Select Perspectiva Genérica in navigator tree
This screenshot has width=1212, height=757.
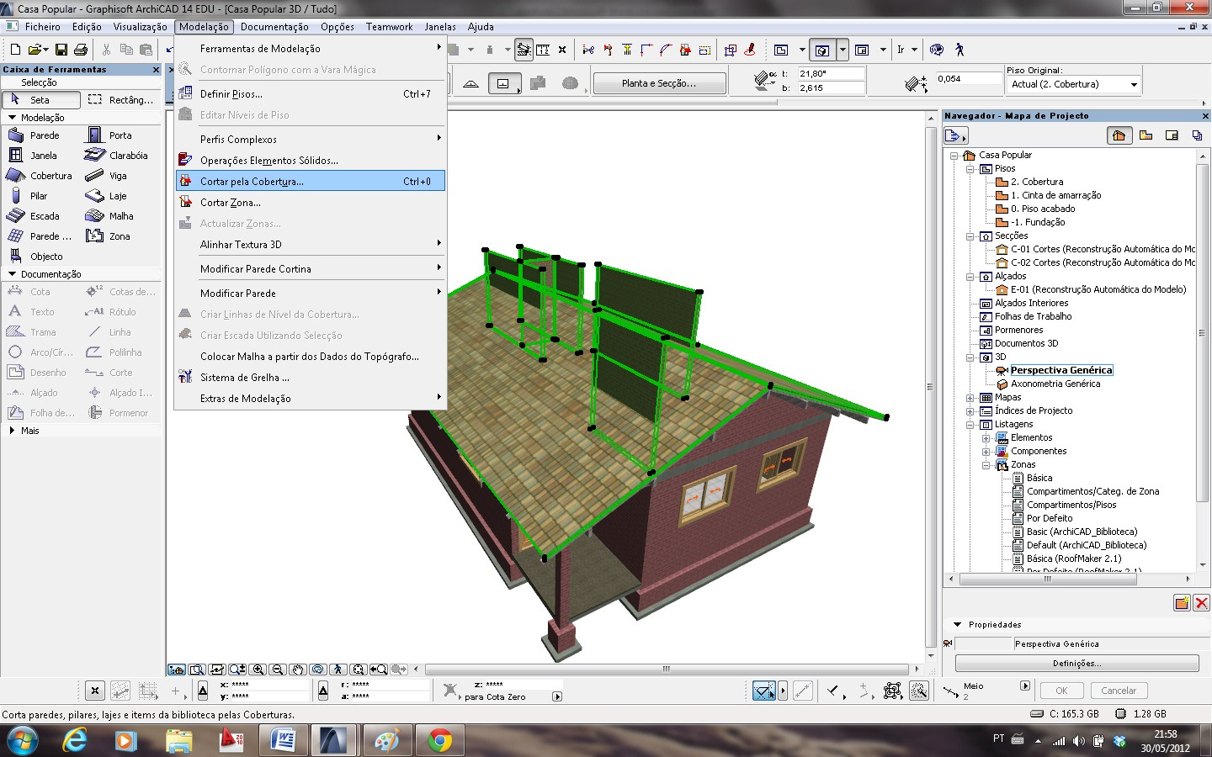pos(1060,370)
